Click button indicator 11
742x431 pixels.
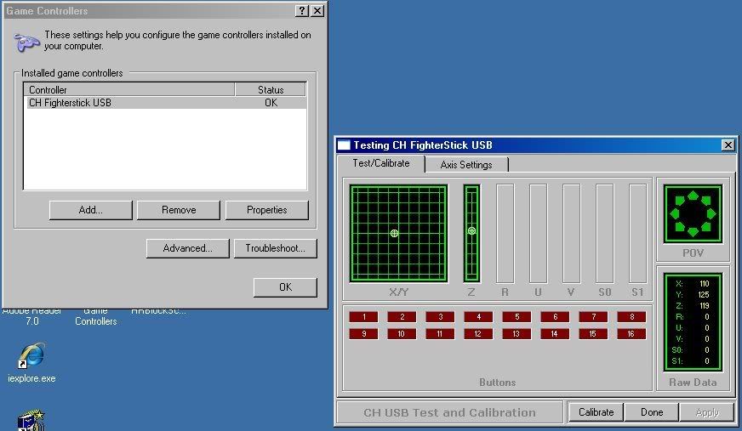(x=440, y=333)
